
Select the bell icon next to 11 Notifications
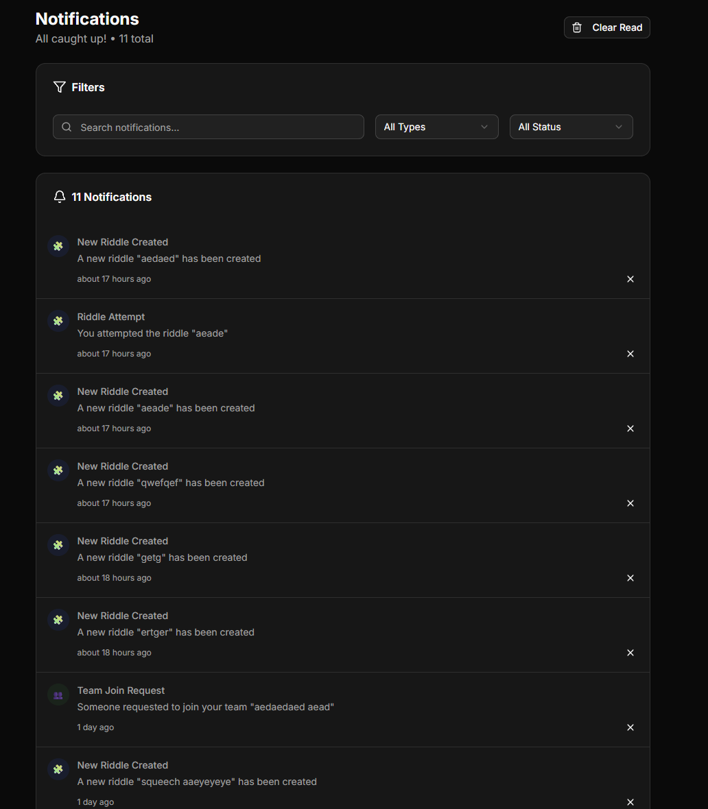tap(60, 197)
